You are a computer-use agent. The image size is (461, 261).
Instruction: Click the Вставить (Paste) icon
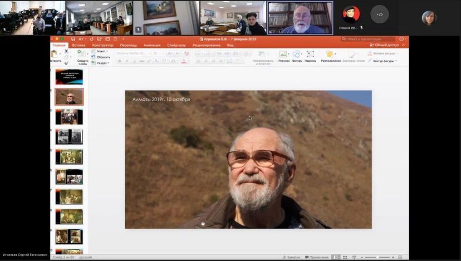tap(55, 55)
